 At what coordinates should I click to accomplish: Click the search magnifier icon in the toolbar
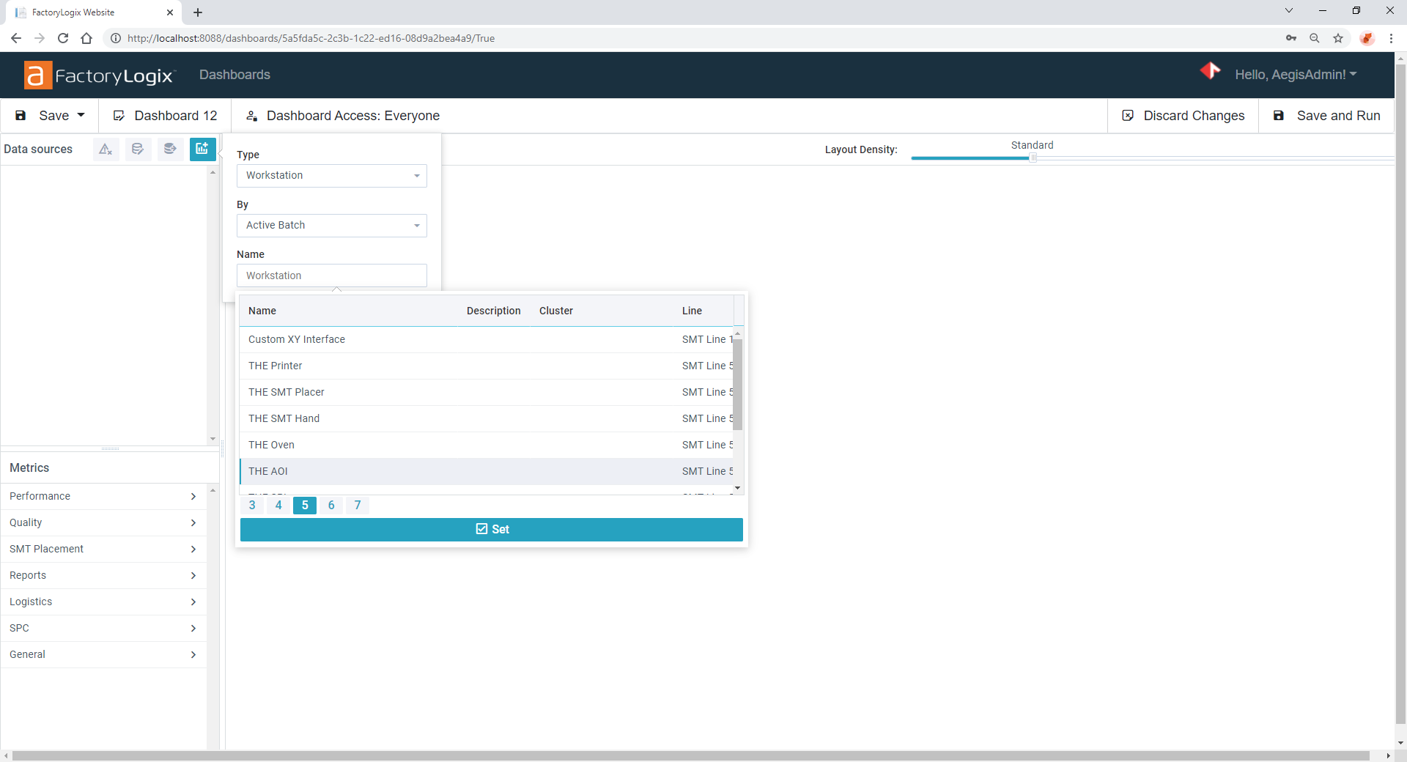(1315, 38)
